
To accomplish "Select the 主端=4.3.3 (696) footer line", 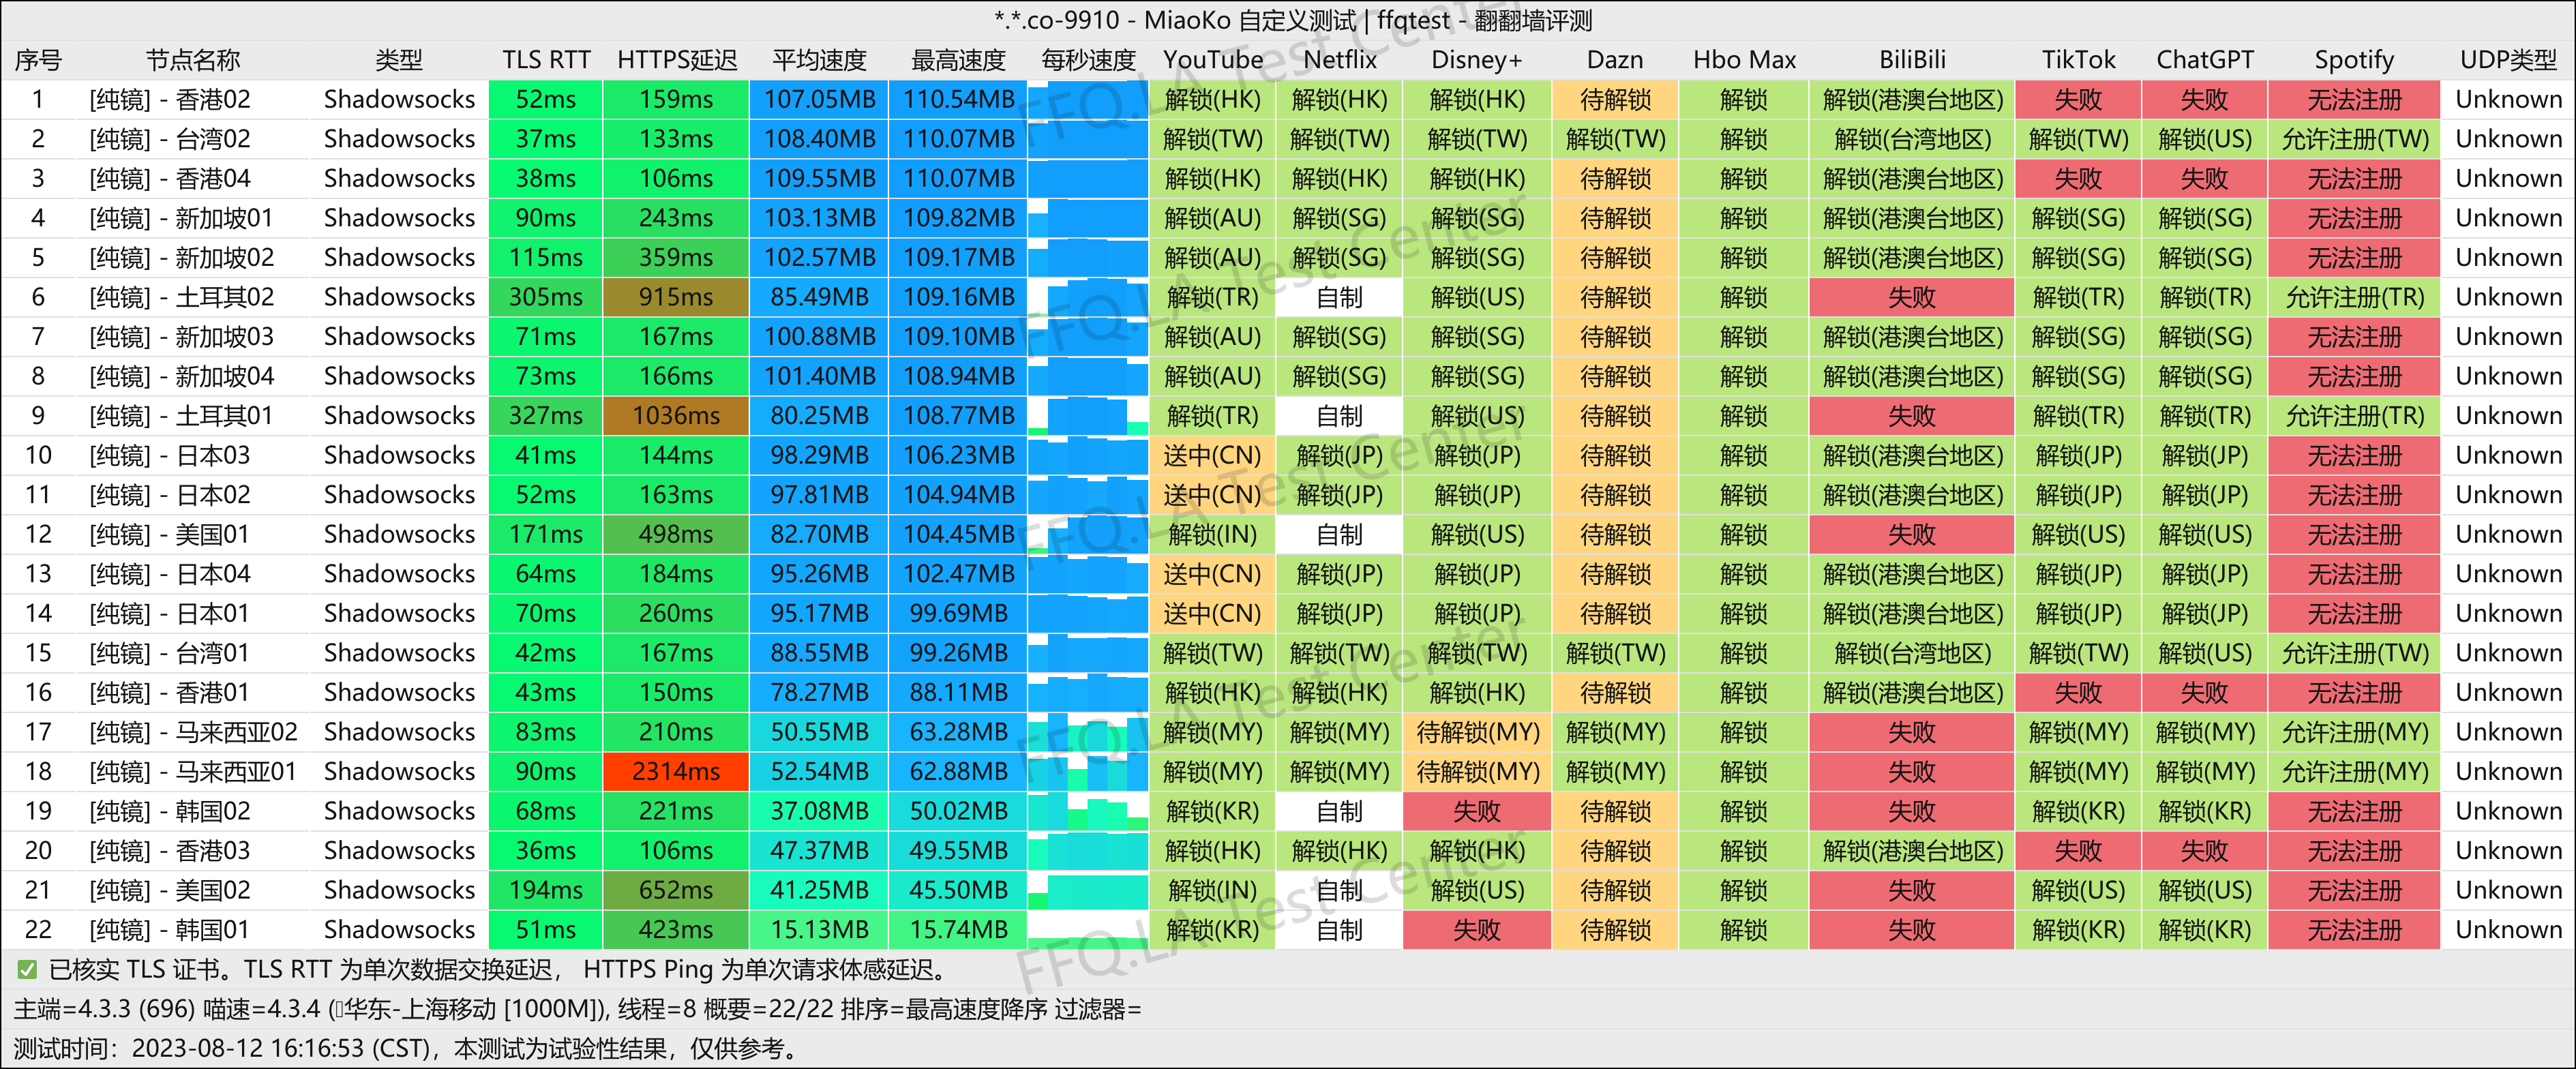I will click(x=577, y=1009).
